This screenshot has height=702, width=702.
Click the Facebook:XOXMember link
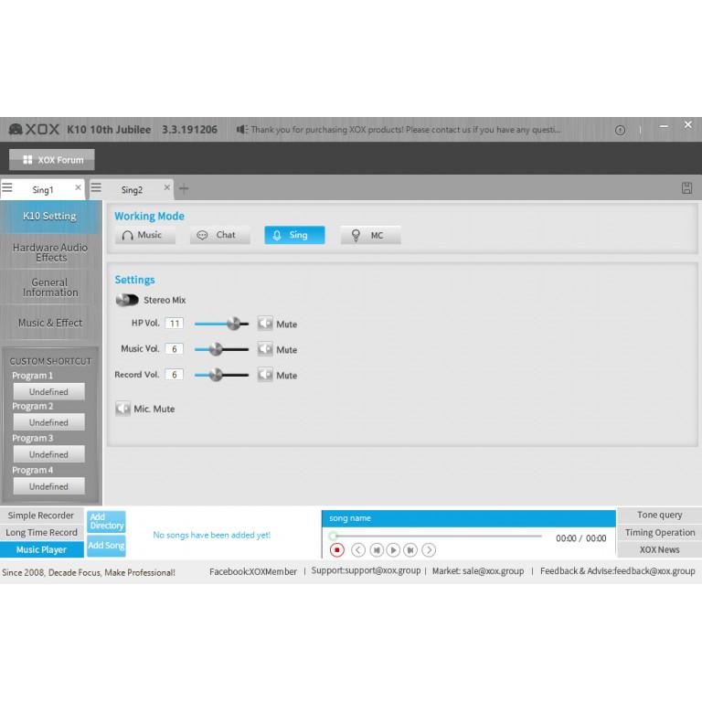coord(253,571)
